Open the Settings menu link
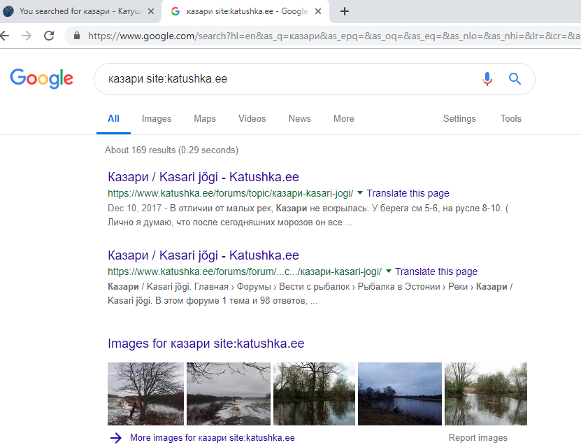Screen dimensions: 581x445 [459, 119]
